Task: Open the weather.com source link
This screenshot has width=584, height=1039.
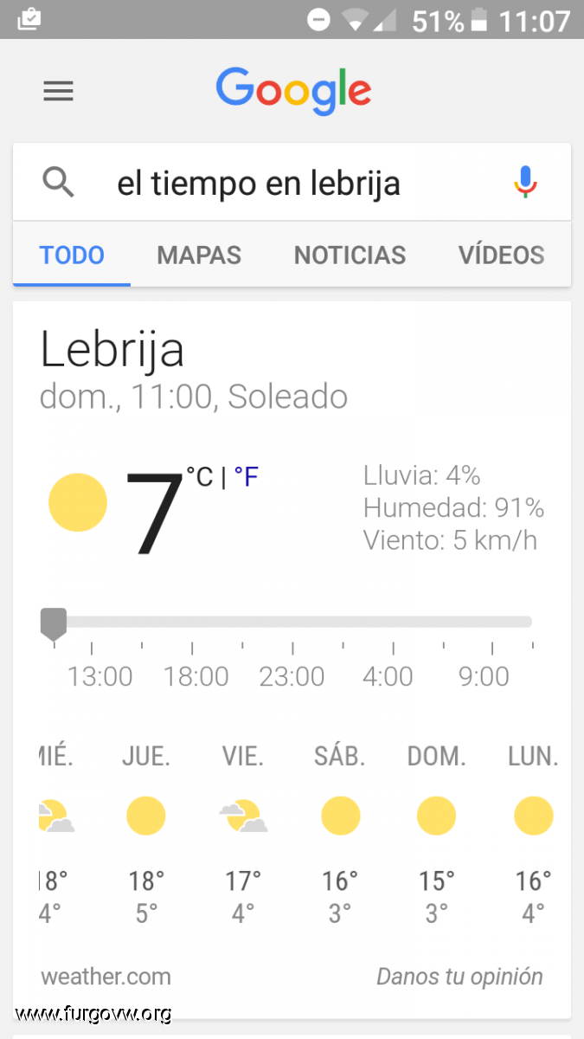Action: [x=106, y=977]
